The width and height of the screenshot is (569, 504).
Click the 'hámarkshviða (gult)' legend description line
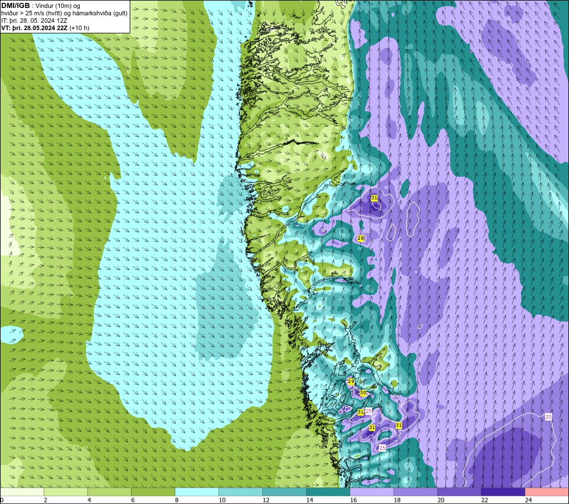click(x=64, y=14)
